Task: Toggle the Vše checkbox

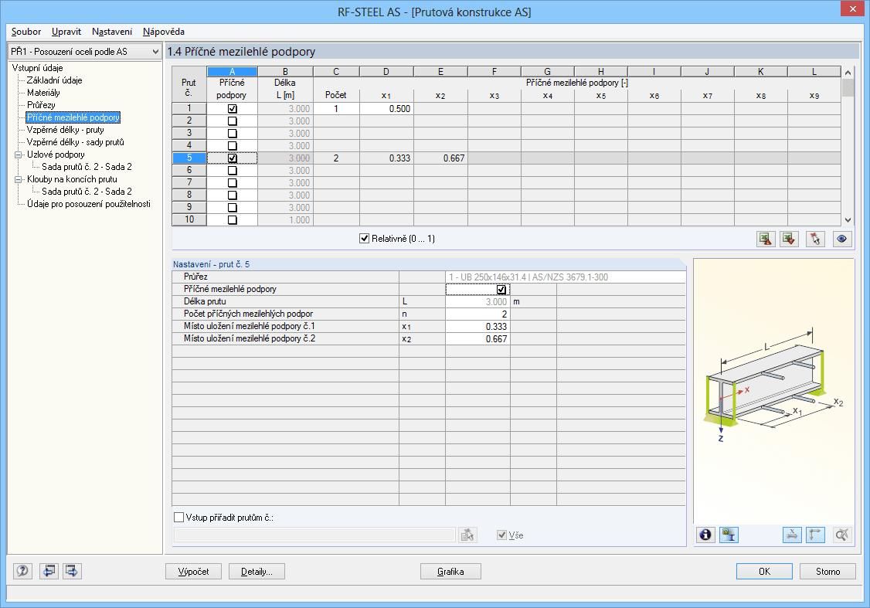Action: click(501, 535)
